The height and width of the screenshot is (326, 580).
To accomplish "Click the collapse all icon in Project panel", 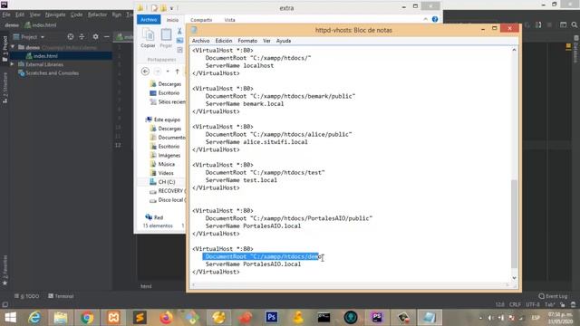I will tap(82, 36).
